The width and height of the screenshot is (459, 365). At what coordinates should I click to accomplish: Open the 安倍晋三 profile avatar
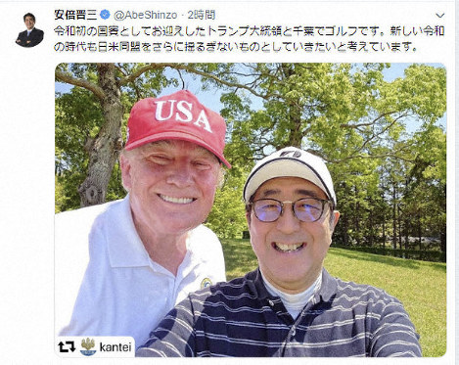point(29,30)
